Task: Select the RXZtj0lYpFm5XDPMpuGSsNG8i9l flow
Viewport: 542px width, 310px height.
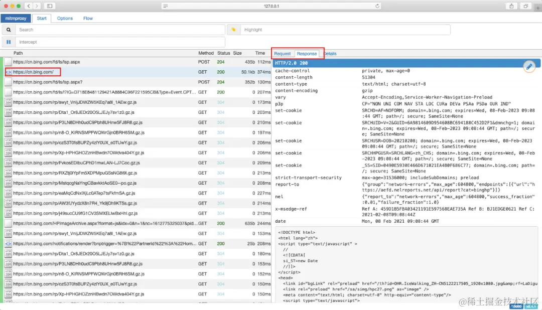Action: (x=138, y=173)
